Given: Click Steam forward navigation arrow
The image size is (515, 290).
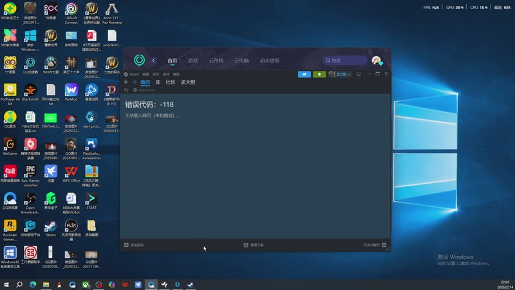Looking at the screenshot, I should tap(135, 82).
